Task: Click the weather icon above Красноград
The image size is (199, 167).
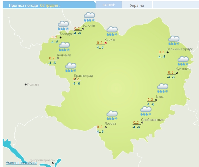Action: pos(71,67)
